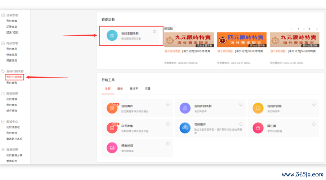The width and height of the screenshot is (326, 180).
Task: Open the red 店長推薦 icon
Action: (x=112, y=128)
